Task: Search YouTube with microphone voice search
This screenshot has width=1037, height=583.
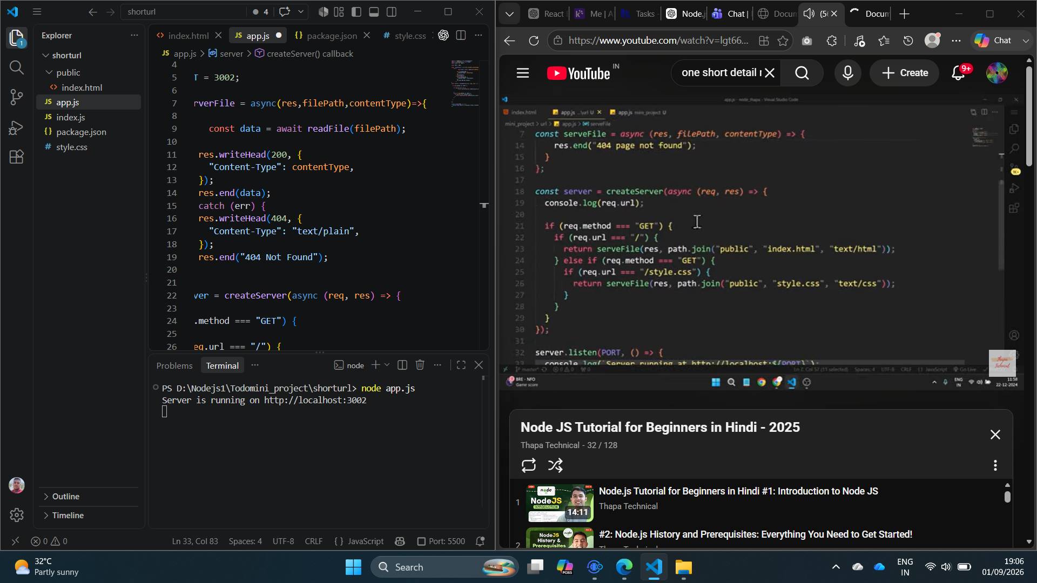Action: pyautogui.click(x=847, y=73)
